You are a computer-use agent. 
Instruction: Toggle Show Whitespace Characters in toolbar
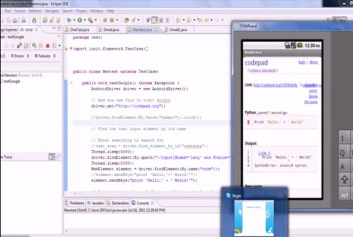pyautogui.click(x=167, y=20)
